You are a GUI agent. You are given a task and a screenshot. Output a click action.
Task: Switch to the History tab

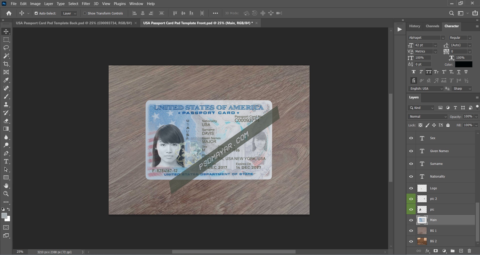tap(415, 26)
